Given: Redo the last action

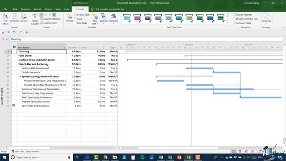Looking at the screenshot, I should point(21,32).
